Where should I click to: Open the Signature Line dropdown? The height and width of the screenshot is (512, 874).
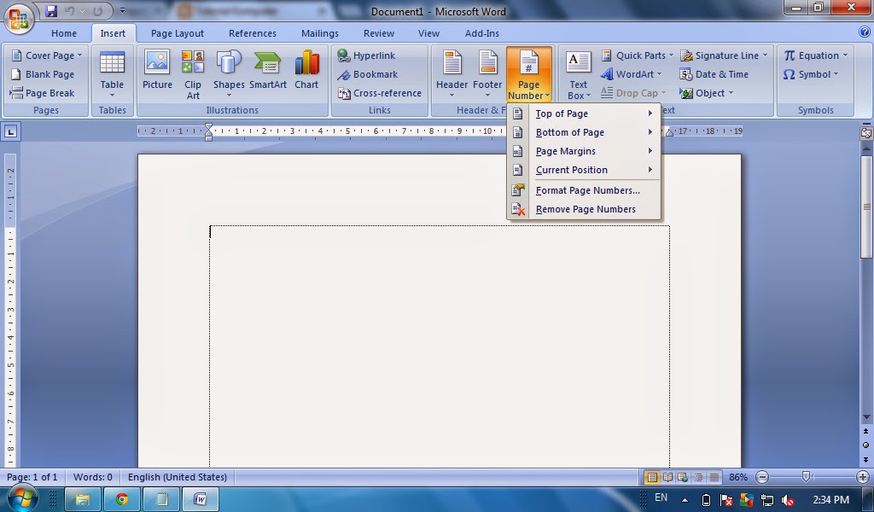pyautogui.click(x=724, y=55)
